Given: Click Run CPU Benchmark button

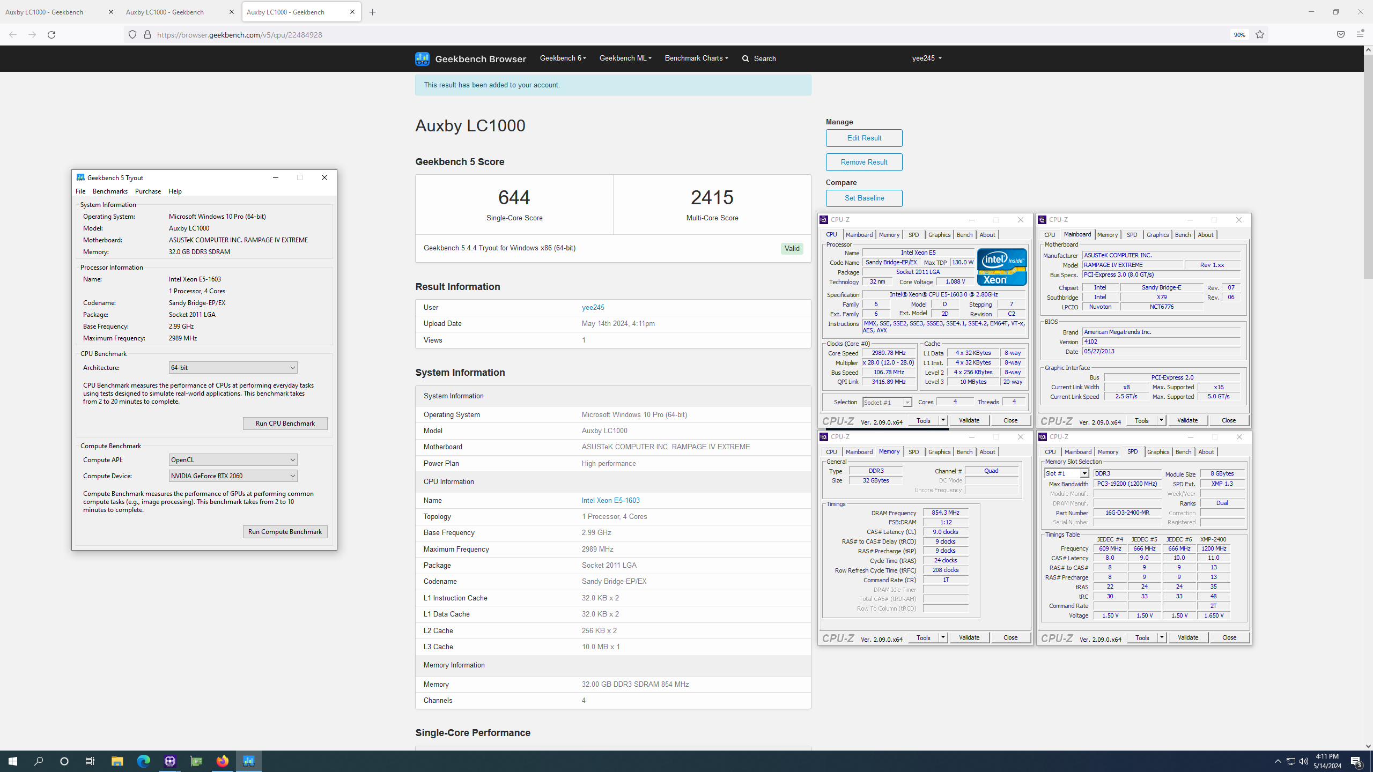Looking at the screenshot, I should point(285,424).
